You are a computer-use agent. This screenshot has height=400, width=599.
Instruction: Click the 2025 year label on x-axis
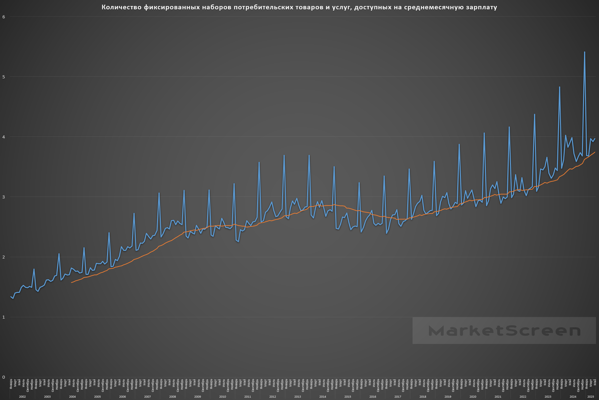591,397
